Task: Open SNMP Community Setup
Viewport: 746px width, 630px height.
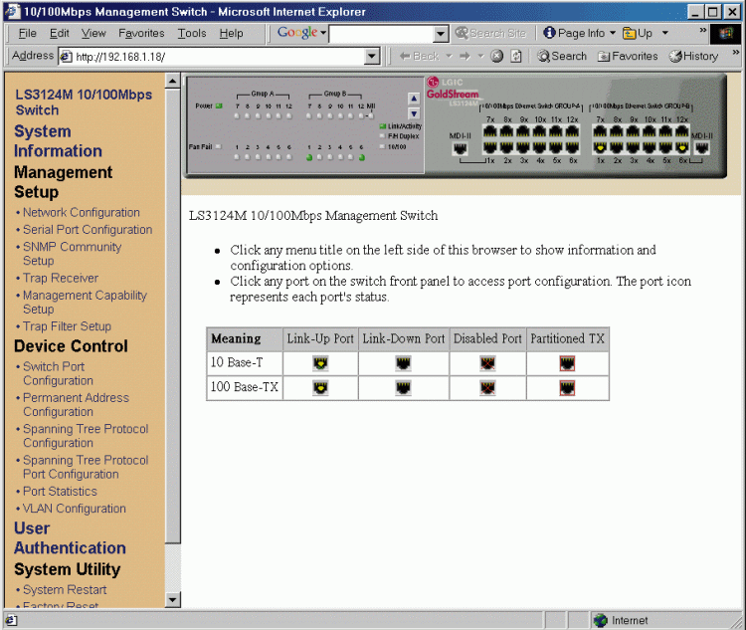Action: click(72, 254)
